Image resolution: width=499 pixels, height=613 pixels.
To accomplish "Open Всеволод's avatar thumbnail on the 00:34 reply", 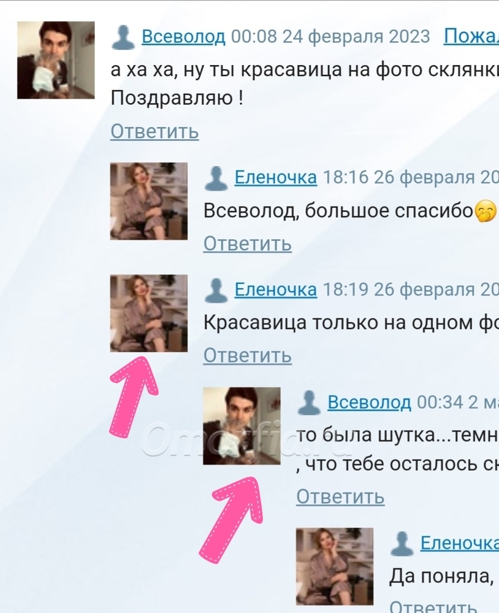I will click(242, 426).
